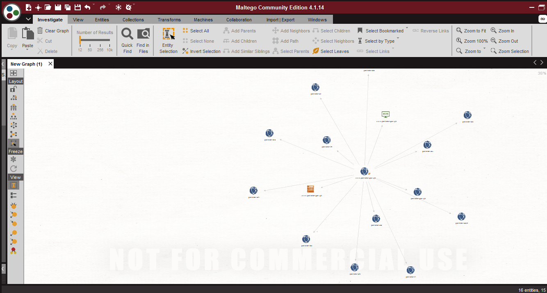
Task: Click the Zoom Selection button label
Action: coord(514,51)
